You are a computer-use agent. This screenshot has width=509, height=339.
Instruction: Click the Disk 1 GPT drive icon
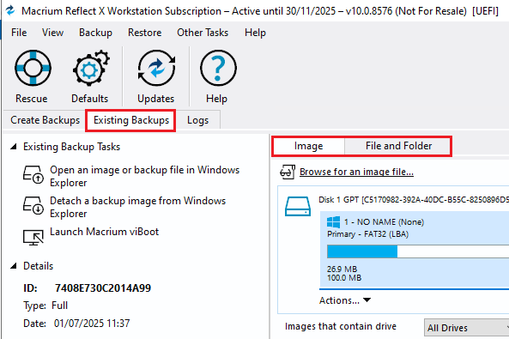298,206
